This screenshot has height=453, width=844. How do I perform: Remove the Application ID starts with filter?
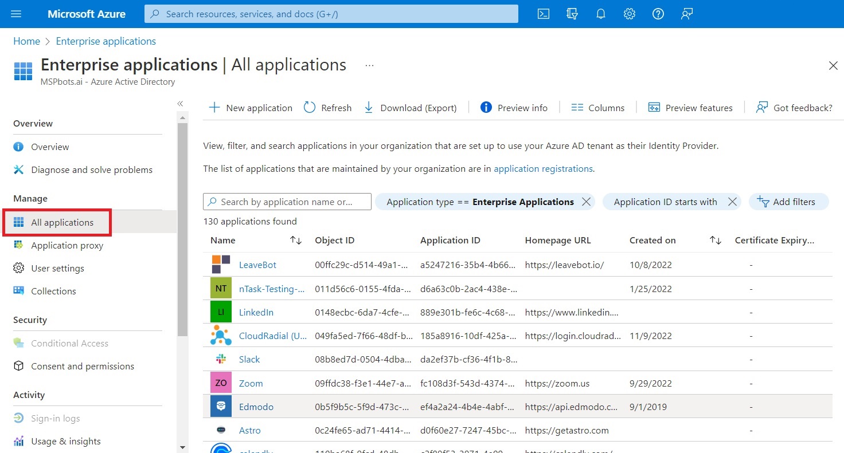(732, 202)
